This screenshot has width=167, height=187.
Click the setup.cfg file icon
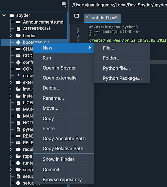pyautogui.click(x=18, y=176)
